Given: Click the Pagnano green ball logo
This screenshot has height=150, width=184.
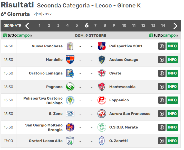Looking at the screenshot, I should coord(70,87).
